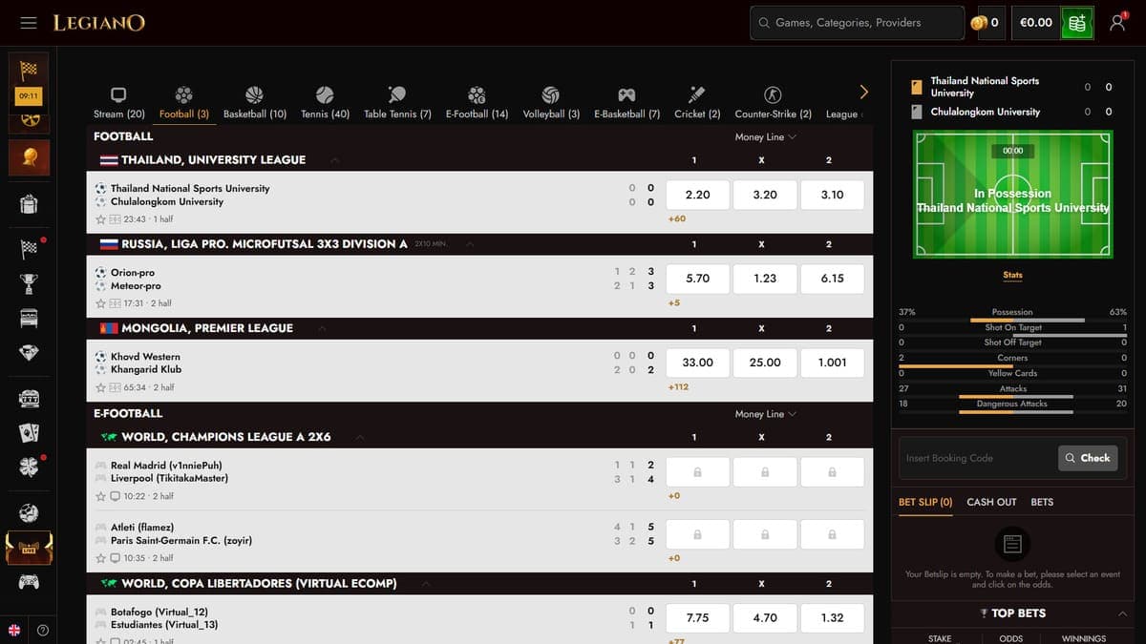Click the Stats link in match tracker
Screen dimensions: 1146x644
click(1013, 275)
